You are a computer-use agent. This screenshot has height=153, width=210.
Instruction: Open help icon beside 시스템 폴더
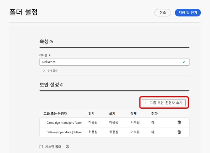click(x=67, y=147)
